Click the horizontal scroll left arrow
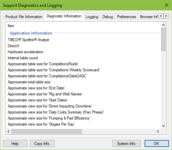This screenshot has width=172, height=150. pyautogui.click(x=8, y=131)
